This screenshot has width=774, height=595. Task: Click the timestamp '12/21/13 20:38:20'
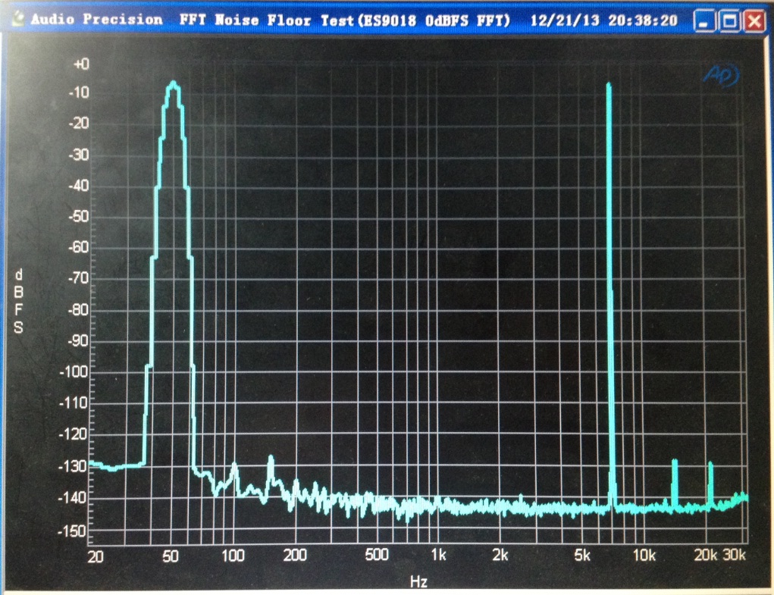click(603, 20)
